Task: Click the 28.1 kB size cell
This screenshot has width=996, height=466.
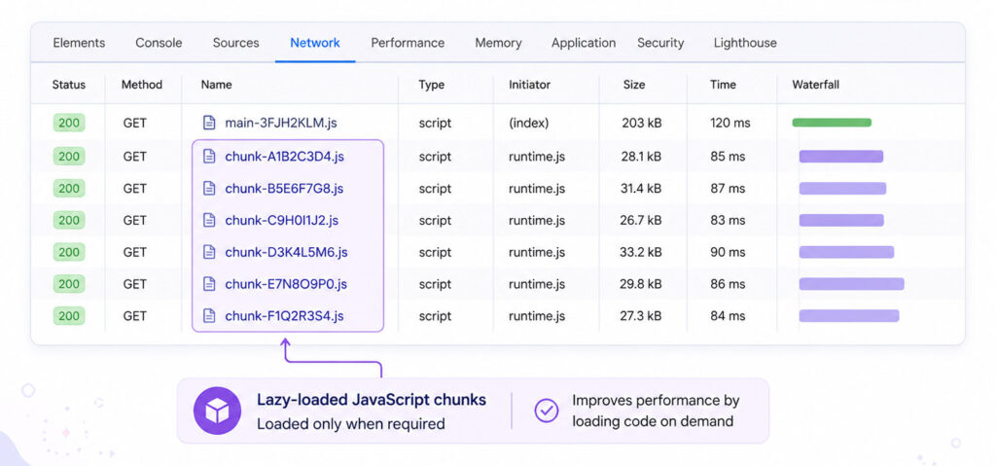Action: tap(641, 157)
